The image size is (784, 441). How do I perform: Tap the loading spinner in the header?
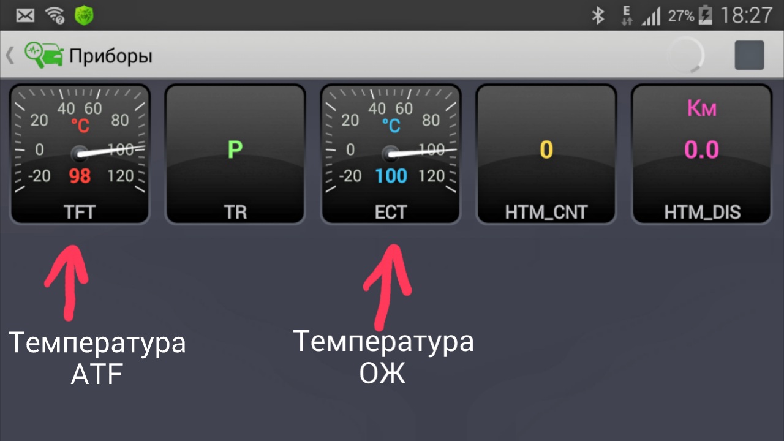[686, 56]
